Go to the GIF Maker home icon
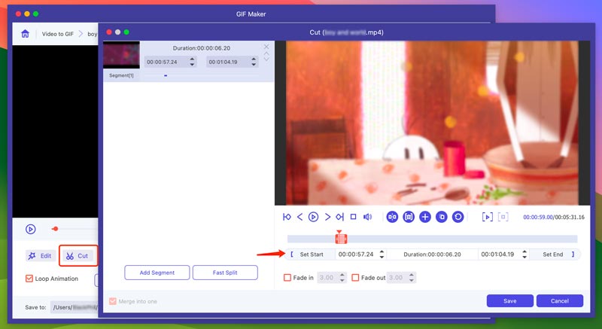The height and width of the screenshot is (329, 602). (x=25, y=34)
